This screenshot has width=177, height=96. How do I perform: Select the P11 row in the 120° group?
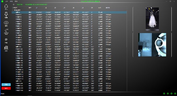click(69, 72)
